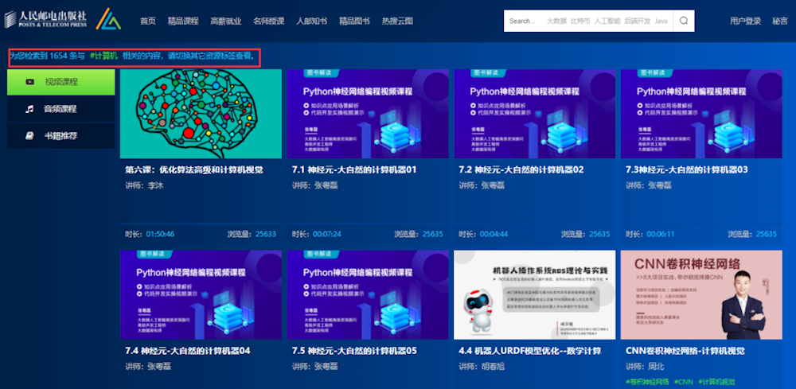
Task: Open the brain illustration course thumbnail
Action: (x=201, y=114)
